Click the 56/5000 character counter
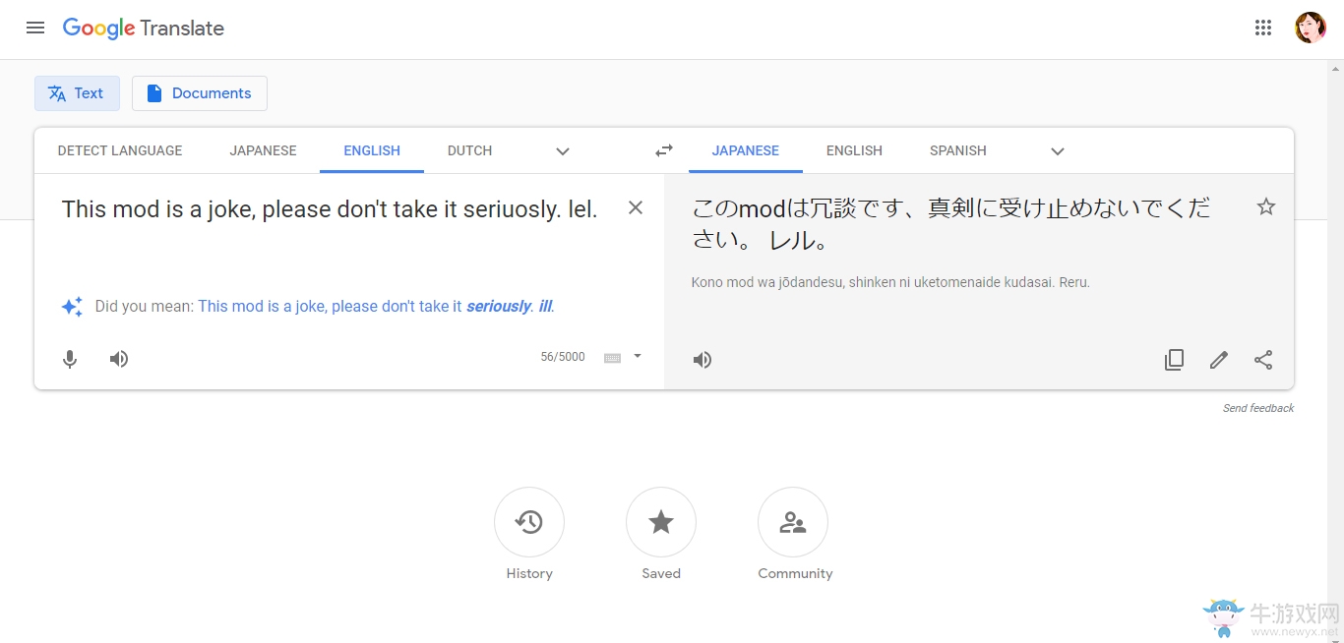The image size is (1344, 643). click(563, 357)
